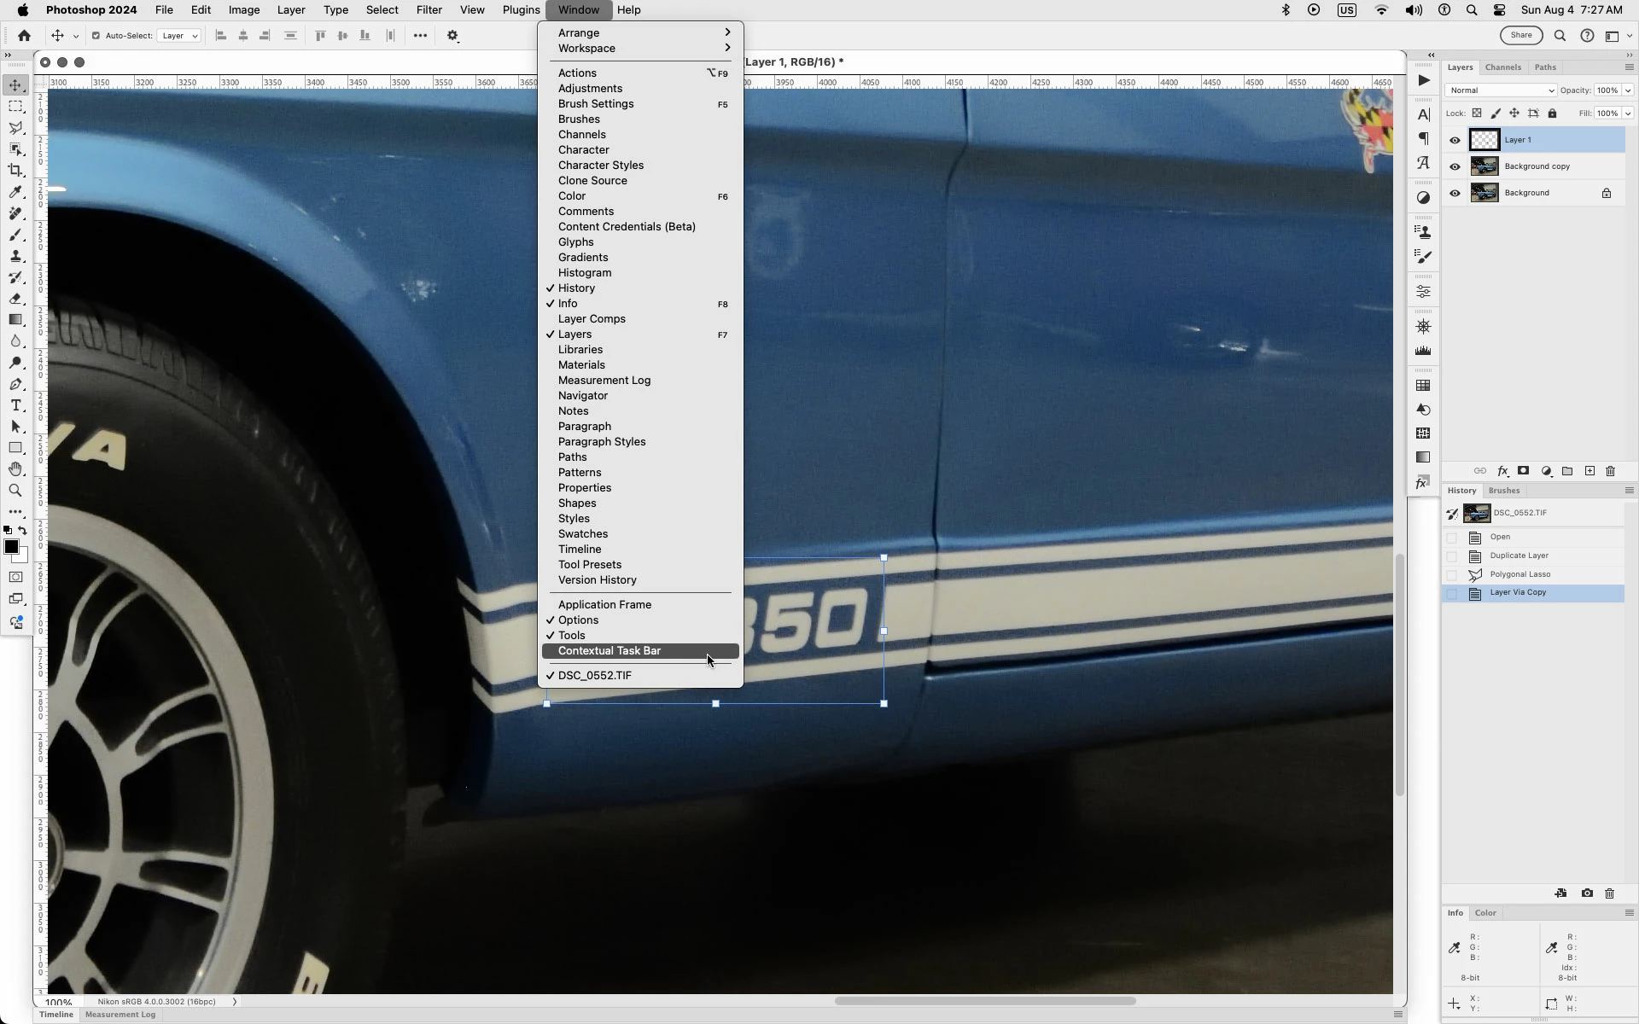
Task: Create new snapshot with the camera icon
Action: tap(1587, 893)
